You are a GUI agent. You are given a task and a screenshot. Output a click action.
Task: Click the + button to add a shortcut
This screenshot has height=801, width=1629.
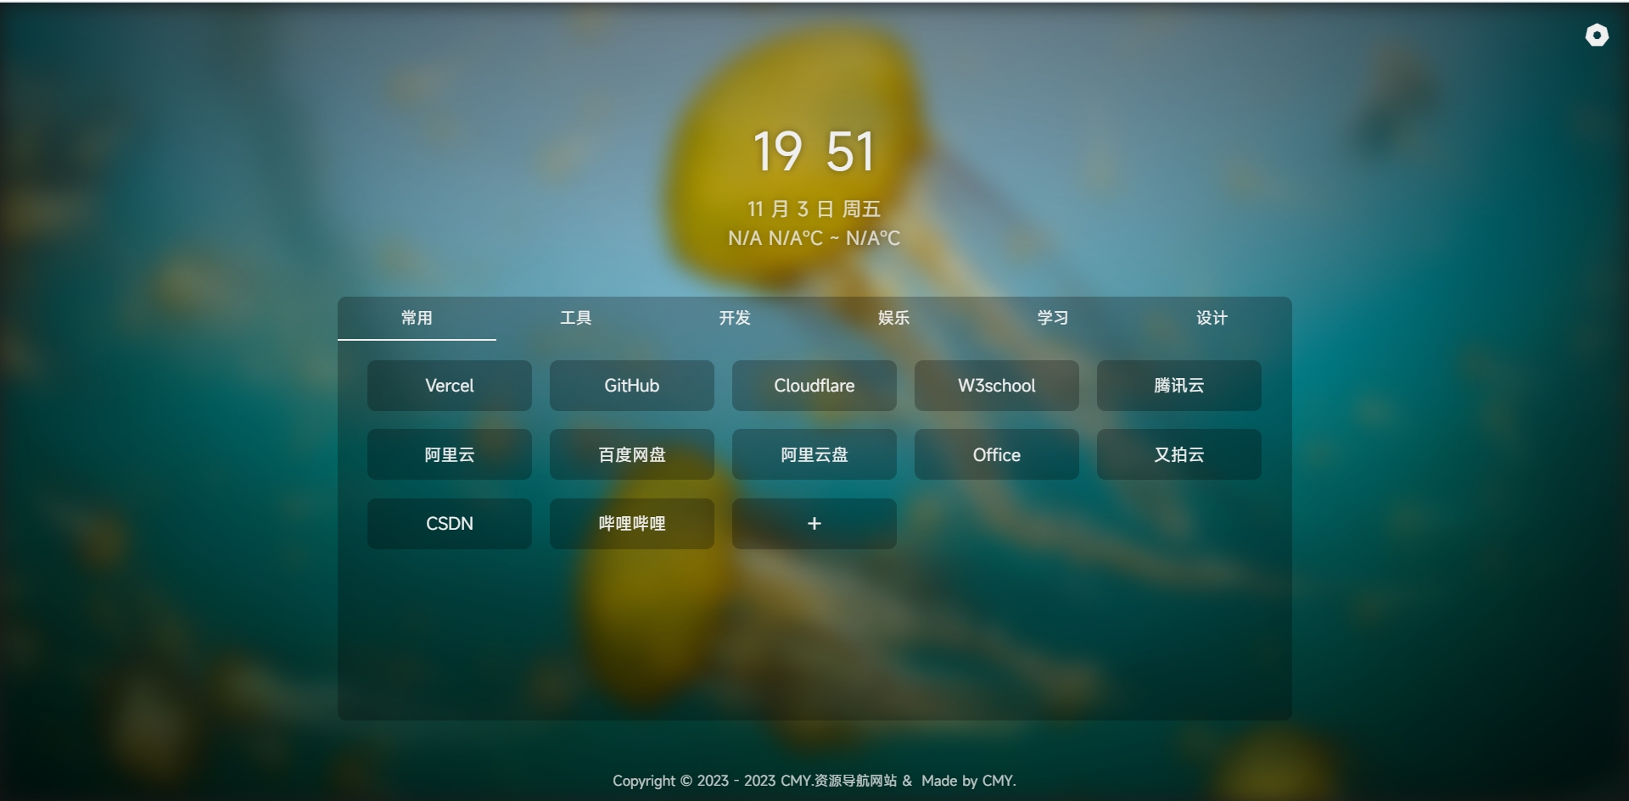(814, 524)
